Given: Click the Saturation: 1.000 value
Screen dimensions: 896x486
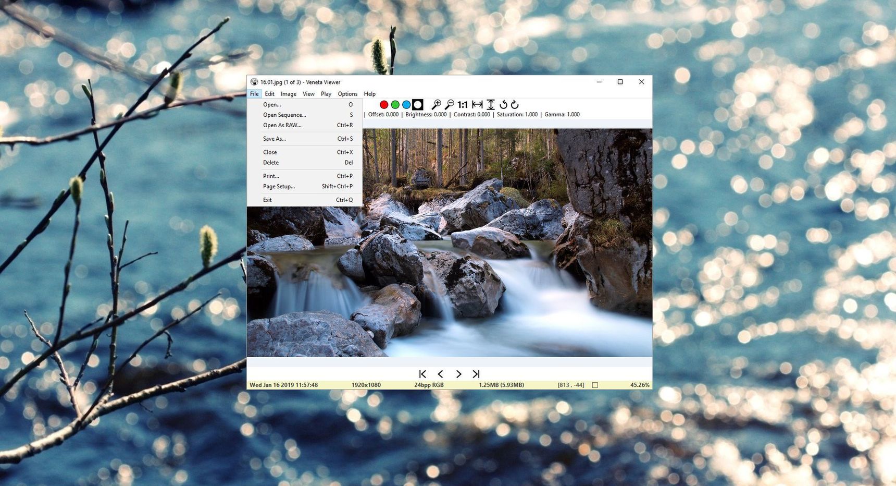Looking at the screenshot, I should 517,115.
